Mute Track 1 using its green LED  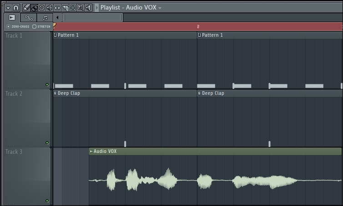pos(47,85)
